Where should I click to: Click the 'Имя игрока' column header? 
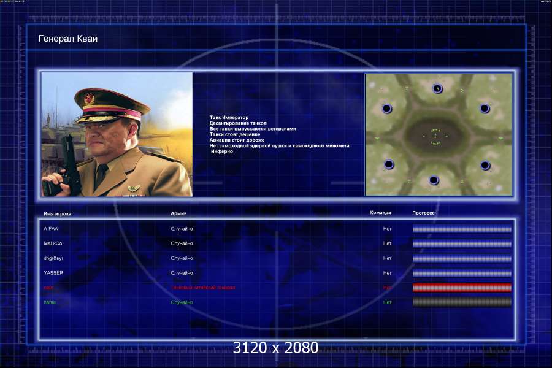58,214
